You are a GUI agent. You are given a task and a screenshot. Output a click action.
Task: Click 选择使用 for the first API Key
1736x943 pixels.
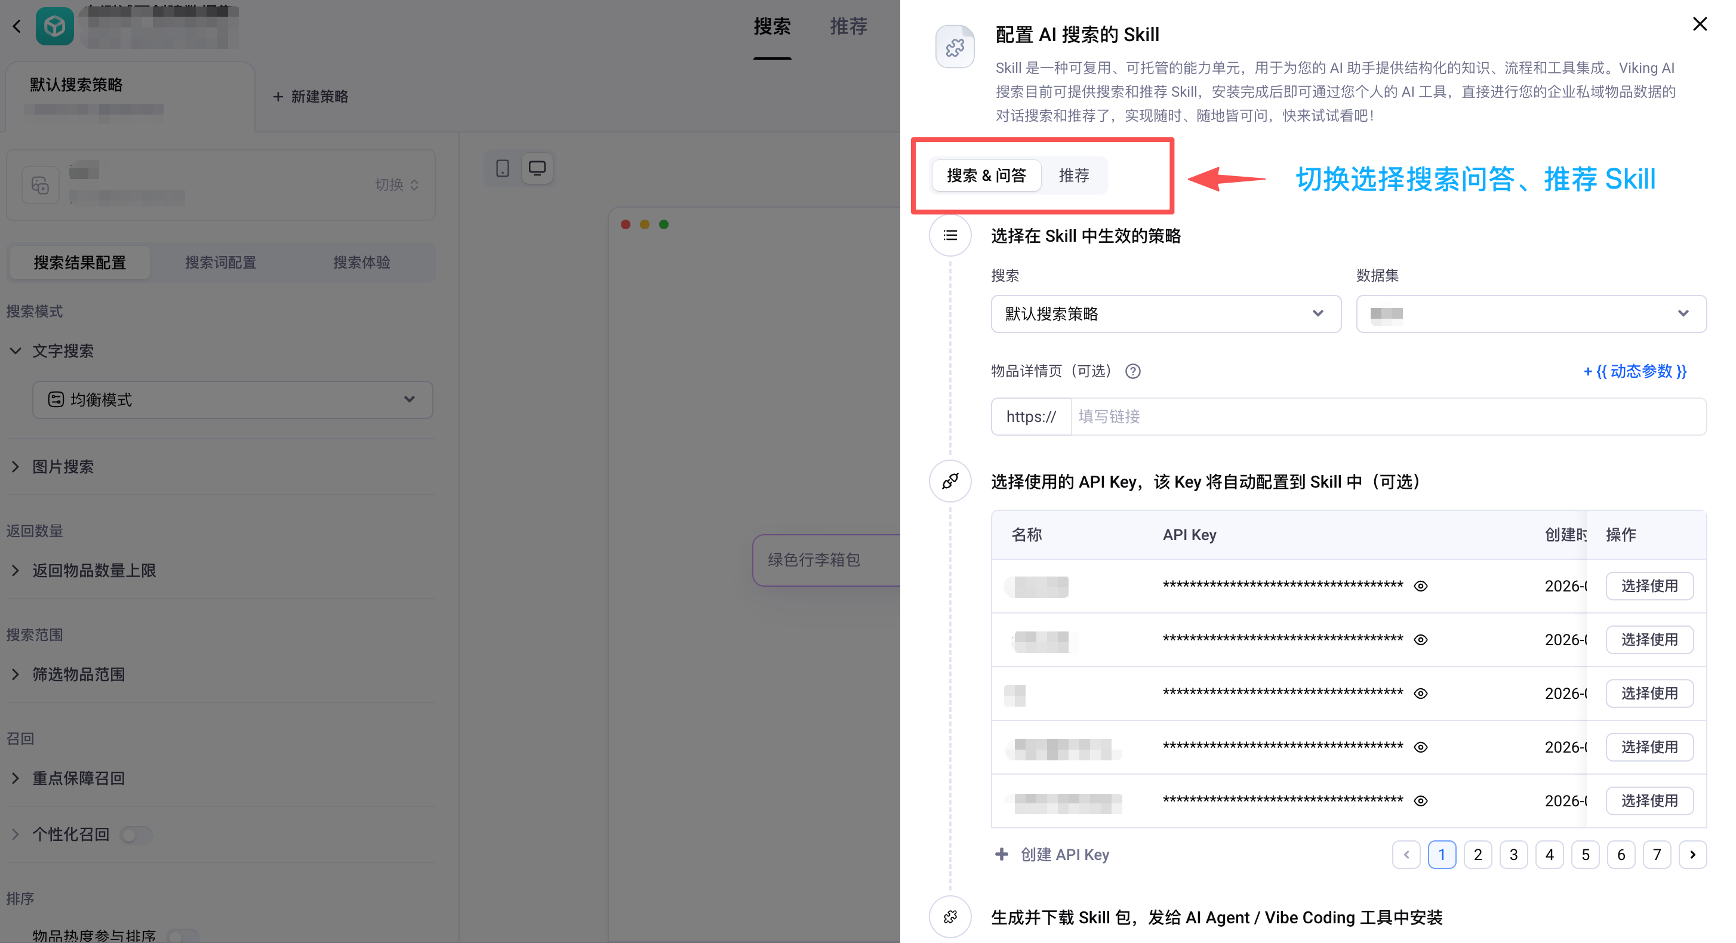coord(1649,586)
